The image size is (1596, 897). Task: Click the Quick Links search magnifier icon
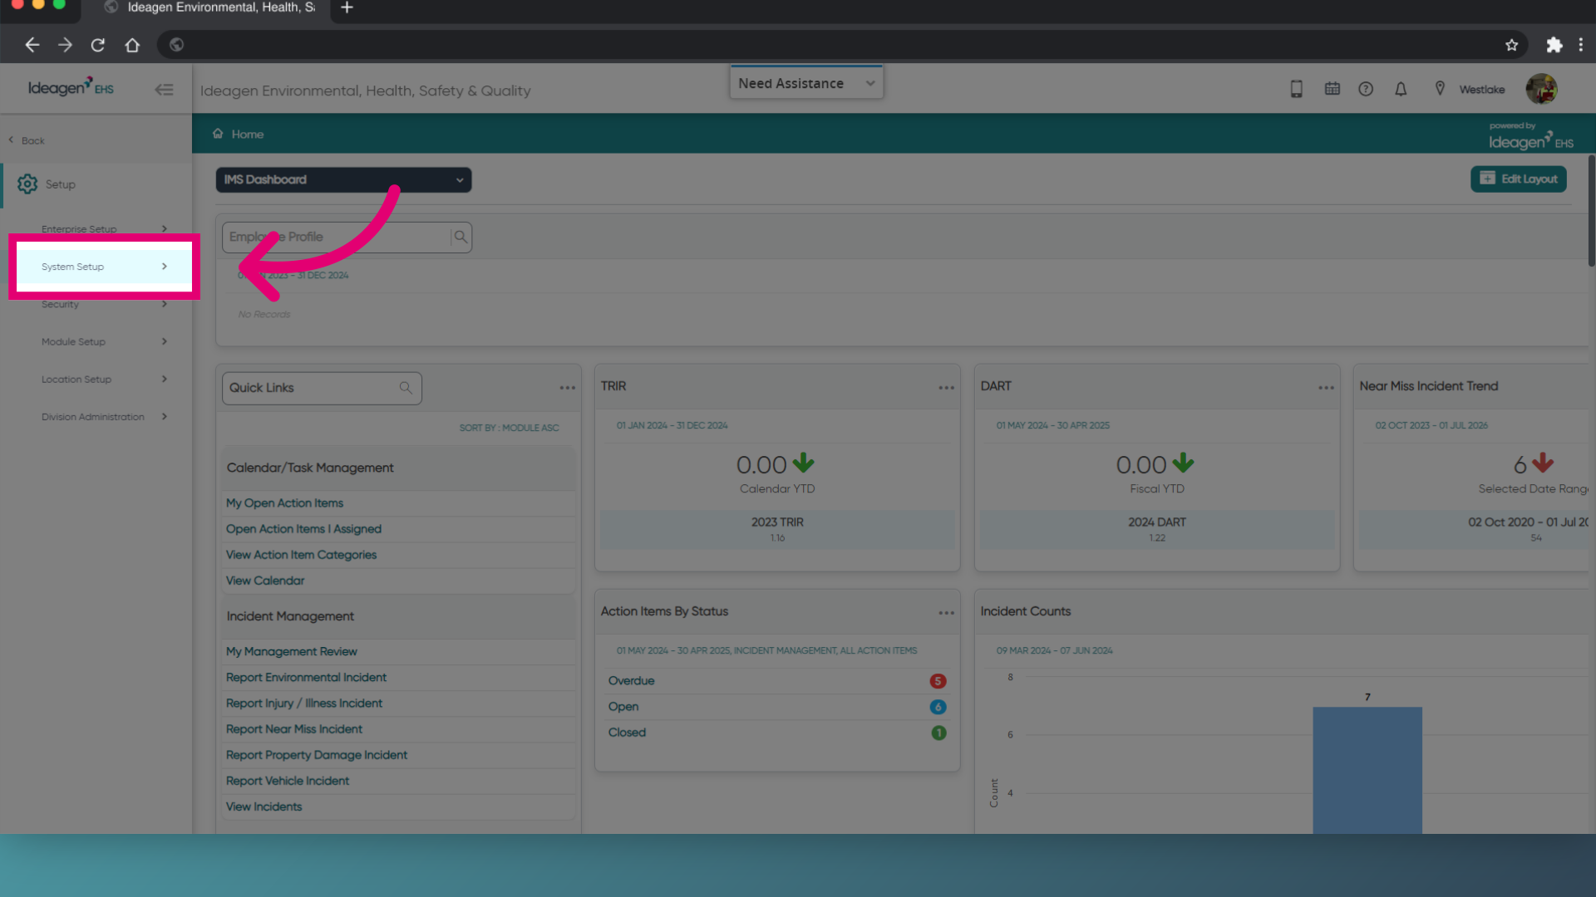pyautogui.click(x=406, y=388)
